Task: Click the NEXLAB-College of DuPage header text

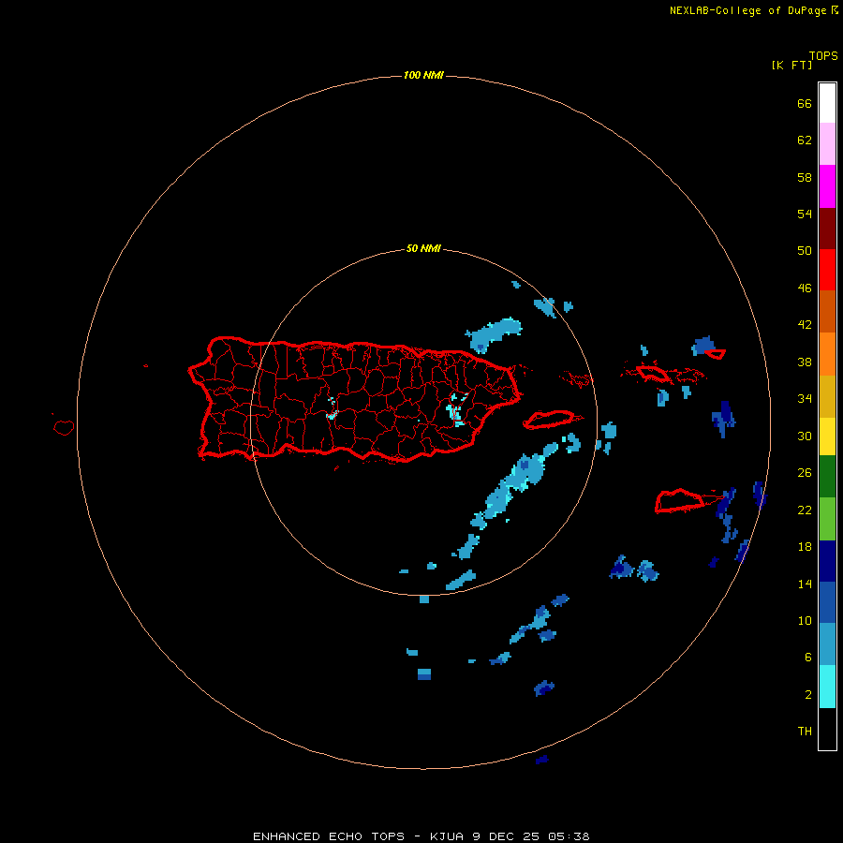Action: (749, 10)
